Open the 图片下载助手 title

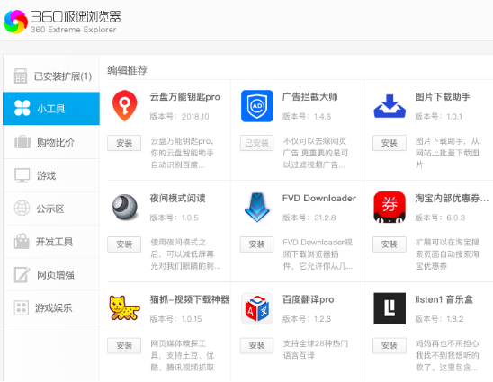click(x=443, y=97)
